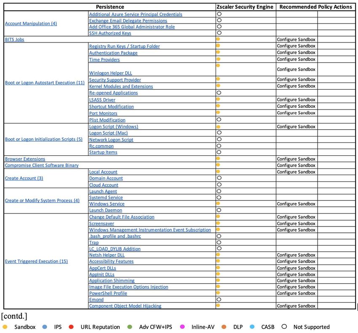Click the Sandbox dot beside PowerShell Profile

point(218,293)
